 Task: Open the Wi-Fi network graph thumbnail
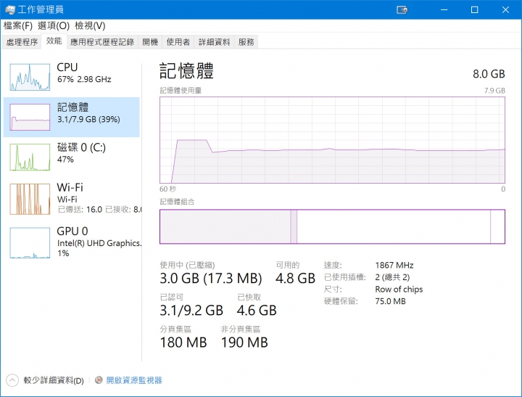pos(30,199)
